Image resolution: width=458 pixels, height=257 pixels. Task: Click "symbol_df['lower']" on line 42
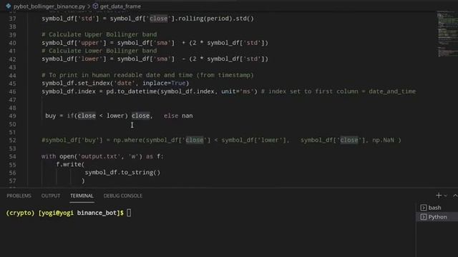[x=75, y=59]
